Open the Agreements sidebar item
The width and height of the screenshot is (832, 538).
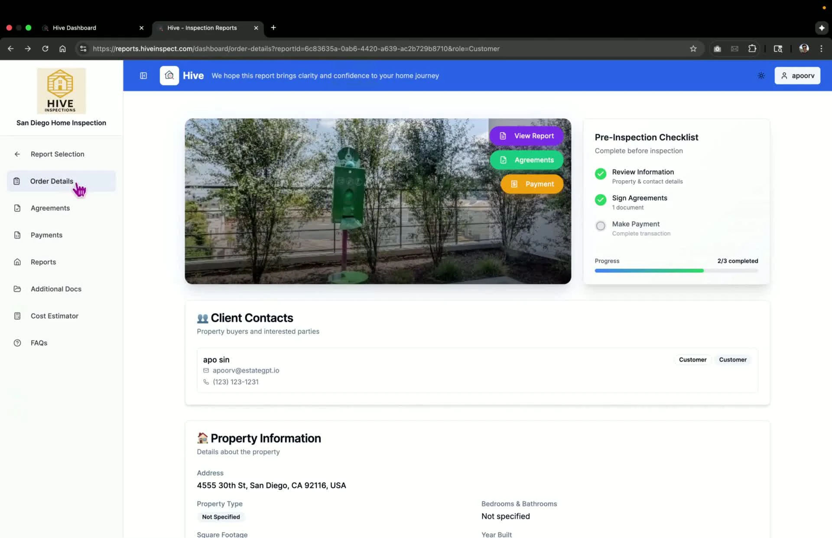pyautogui.click(x=61, y=208)
